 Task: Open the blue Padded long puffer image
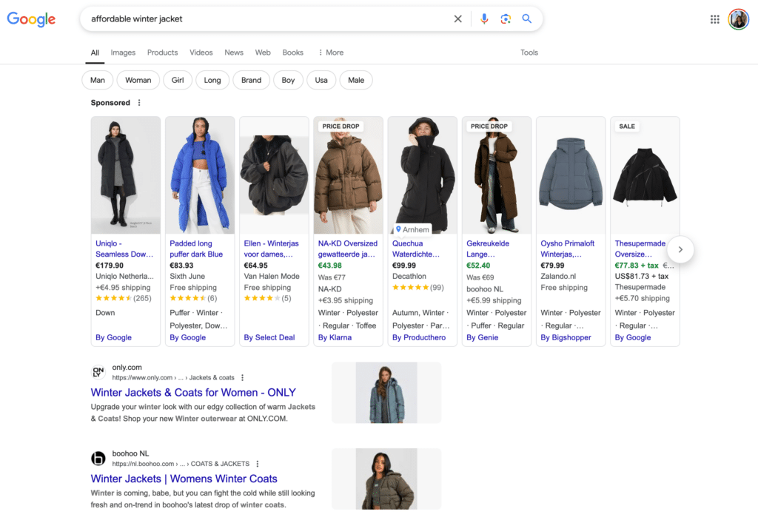[200, 175]
